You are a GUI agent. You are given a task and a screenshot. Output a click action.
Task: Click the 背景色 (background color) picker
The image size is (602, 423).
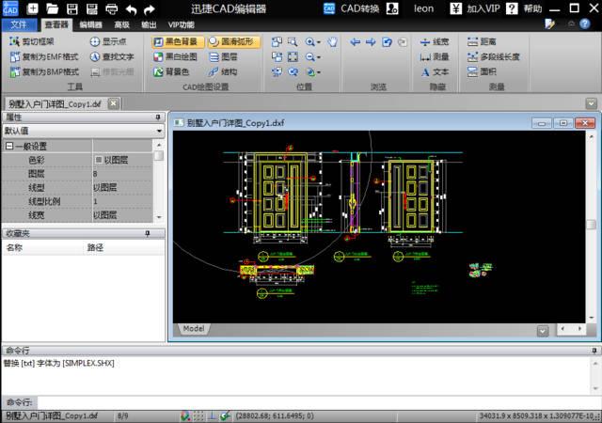pyautogui.click(x=171, y=71)
